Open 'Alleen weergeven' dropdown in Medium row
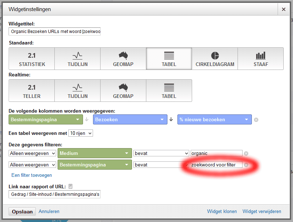293x222 pixels. pos(32,153)
